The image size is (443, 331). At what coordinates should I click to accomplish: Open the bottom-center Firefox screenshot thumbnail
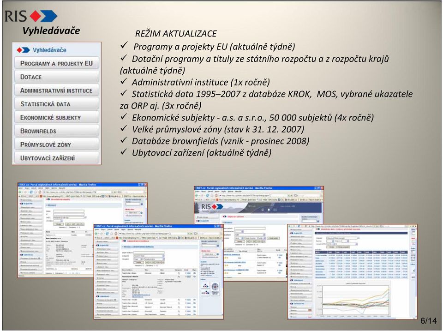pyautogui.click(x=158, y=272)
